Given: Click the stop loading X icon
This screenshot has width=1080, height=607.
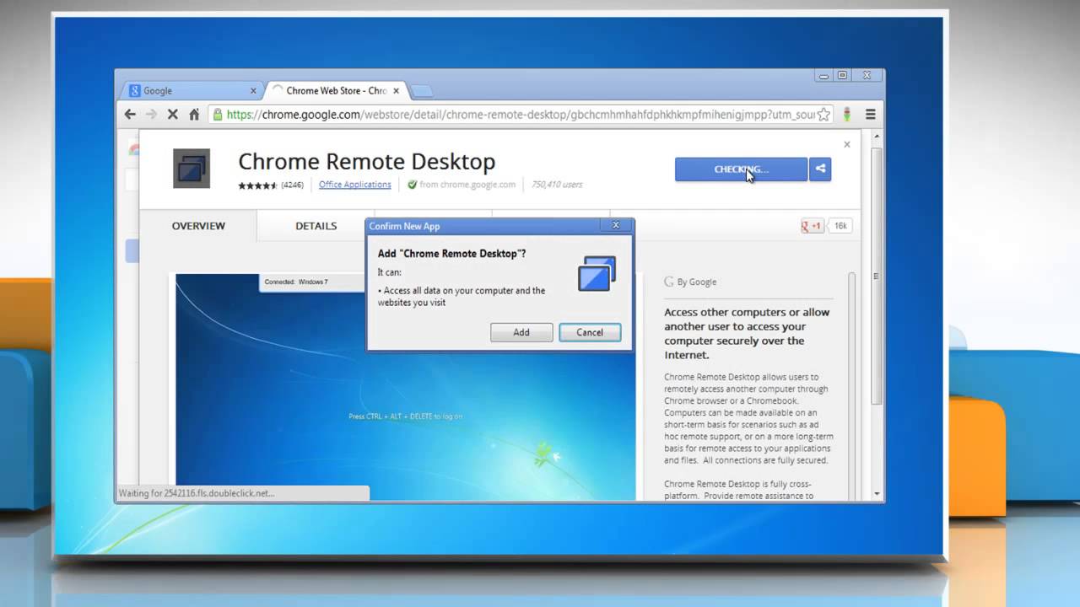Looking at the screenshot, I should click(173, 114).
